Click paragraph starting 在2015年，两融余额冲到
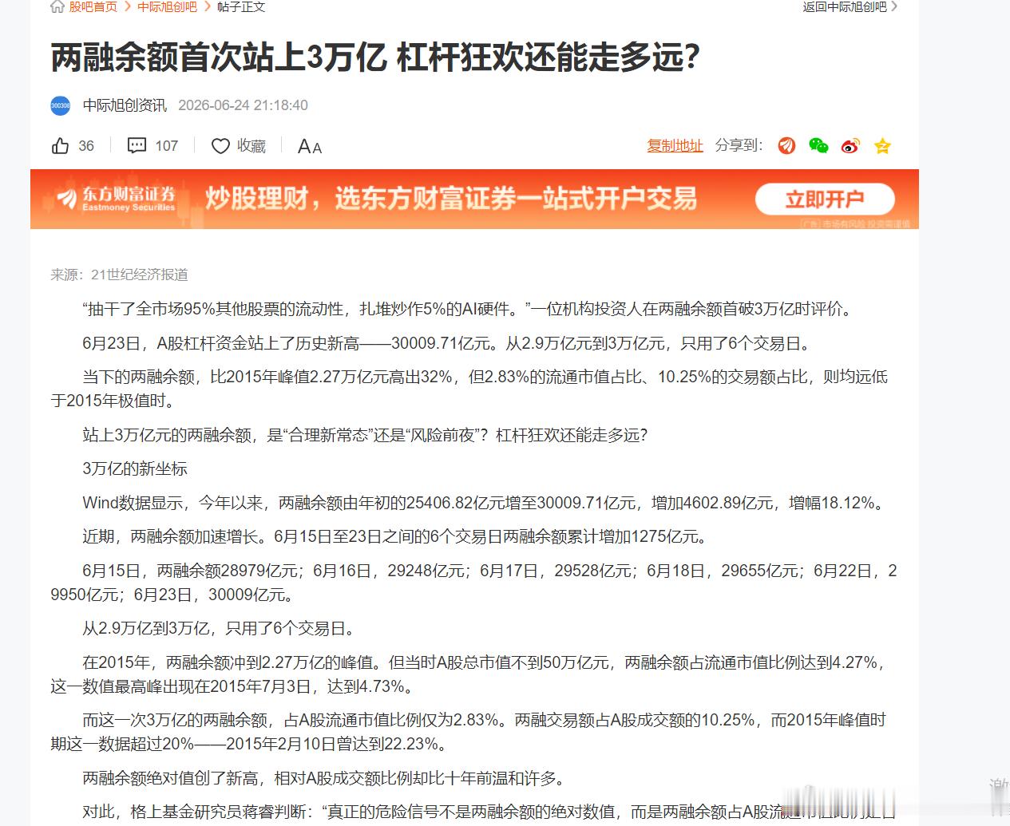The image size is (1010, 826). (469, 674)
